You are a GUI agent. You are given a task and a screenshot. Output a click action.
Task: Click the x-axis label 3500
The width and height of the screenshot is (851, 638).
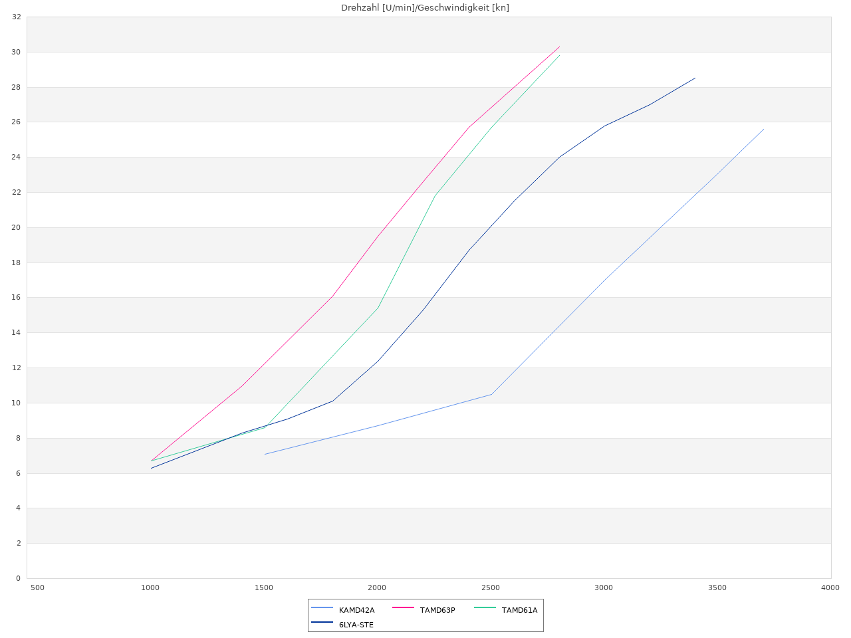coord(717,587)
